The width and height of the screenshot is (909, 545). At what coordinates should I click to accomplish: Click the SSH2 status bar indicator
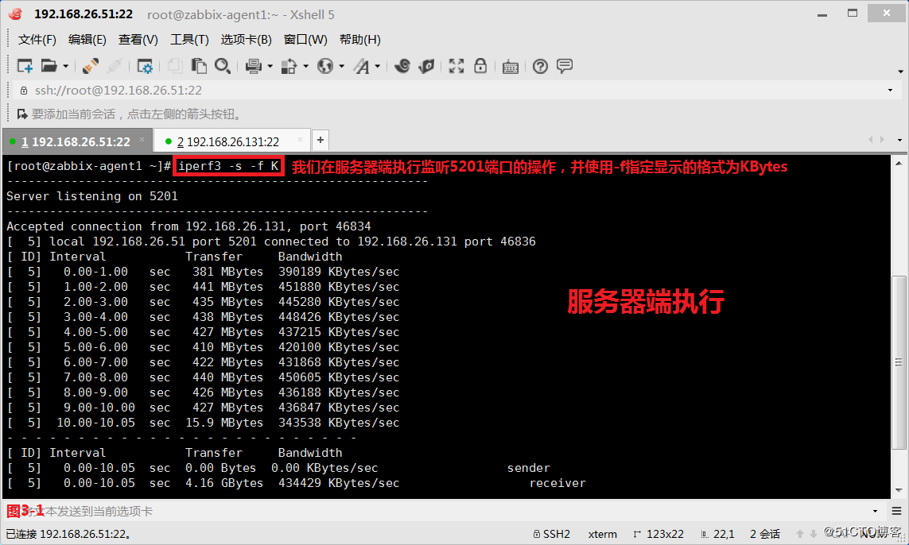[552, 534]
